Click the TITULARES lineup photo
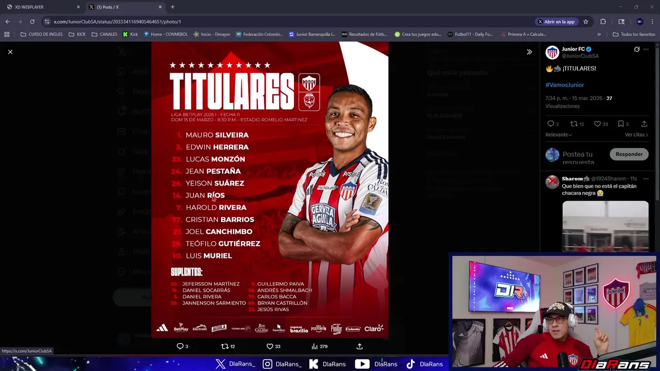660x371 pixels. (x=270, y=190)
